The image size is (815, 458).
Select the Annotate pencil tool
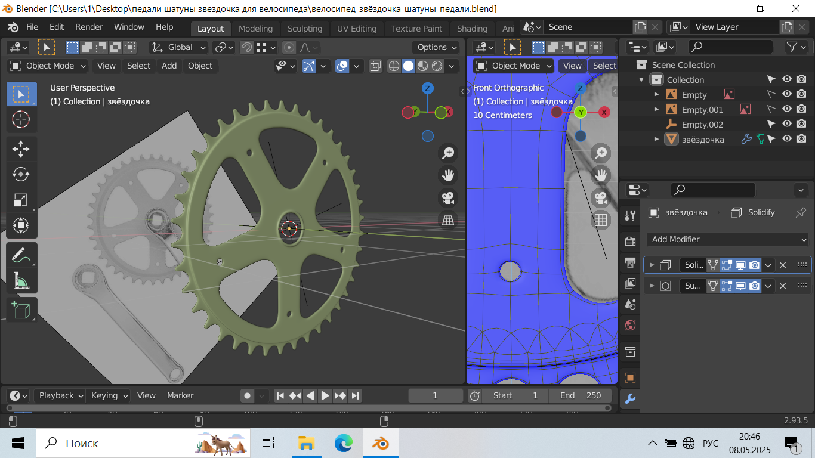tap(21, 255)
